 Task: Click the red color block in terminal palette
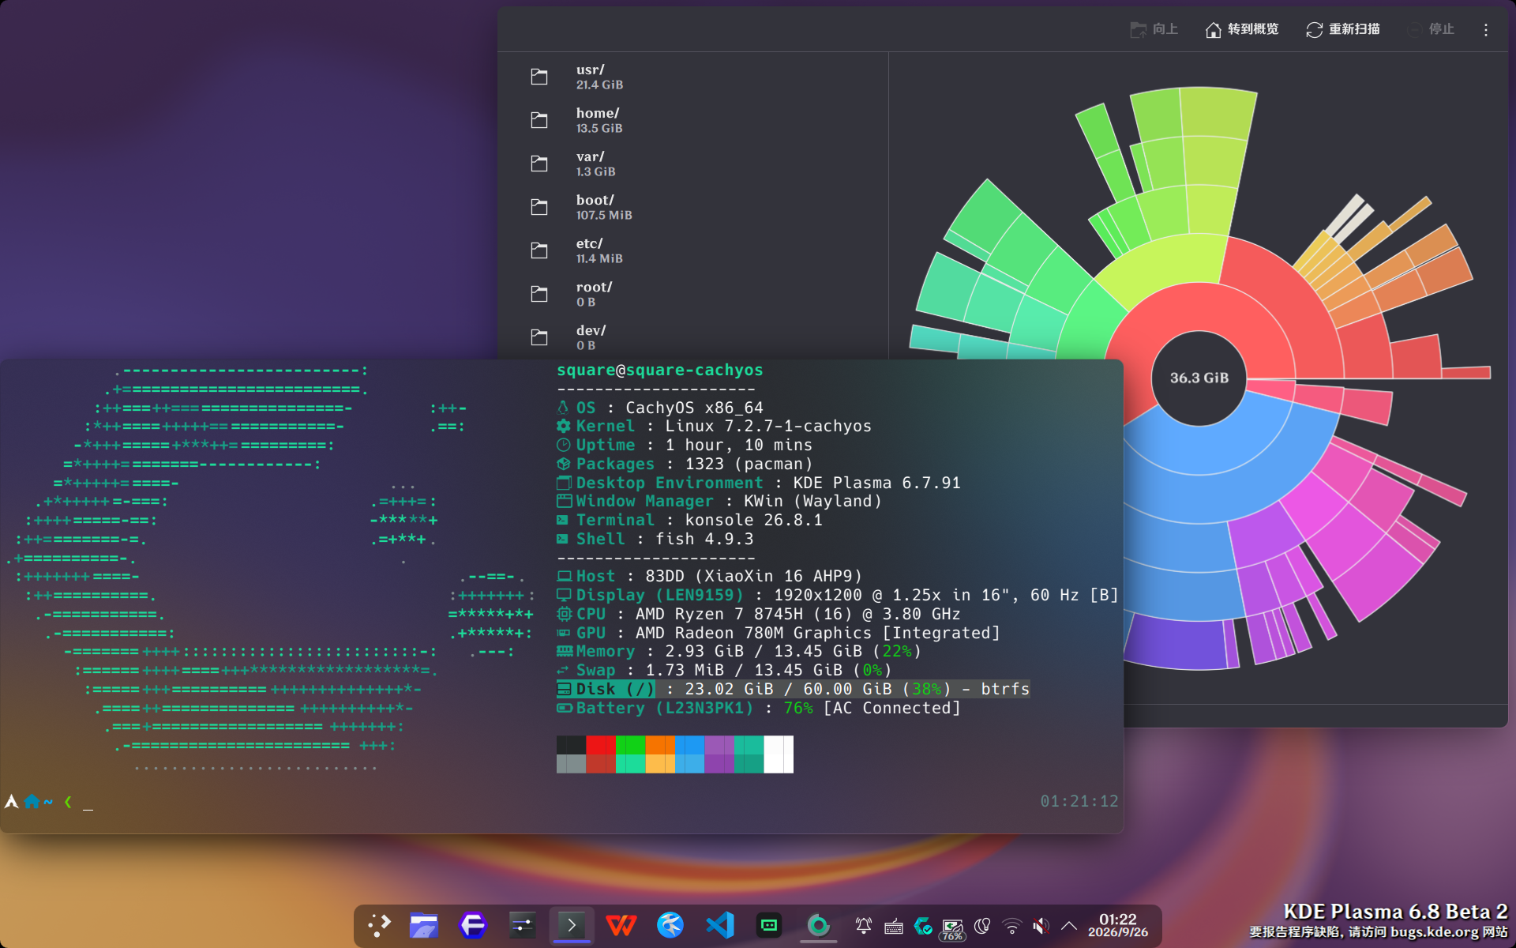(x=600, y=745)
